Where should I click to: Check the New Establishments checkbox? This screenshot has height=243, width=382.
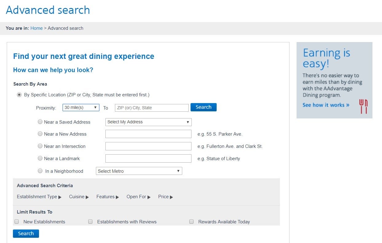pyautogui.click(x=17, y=222)
